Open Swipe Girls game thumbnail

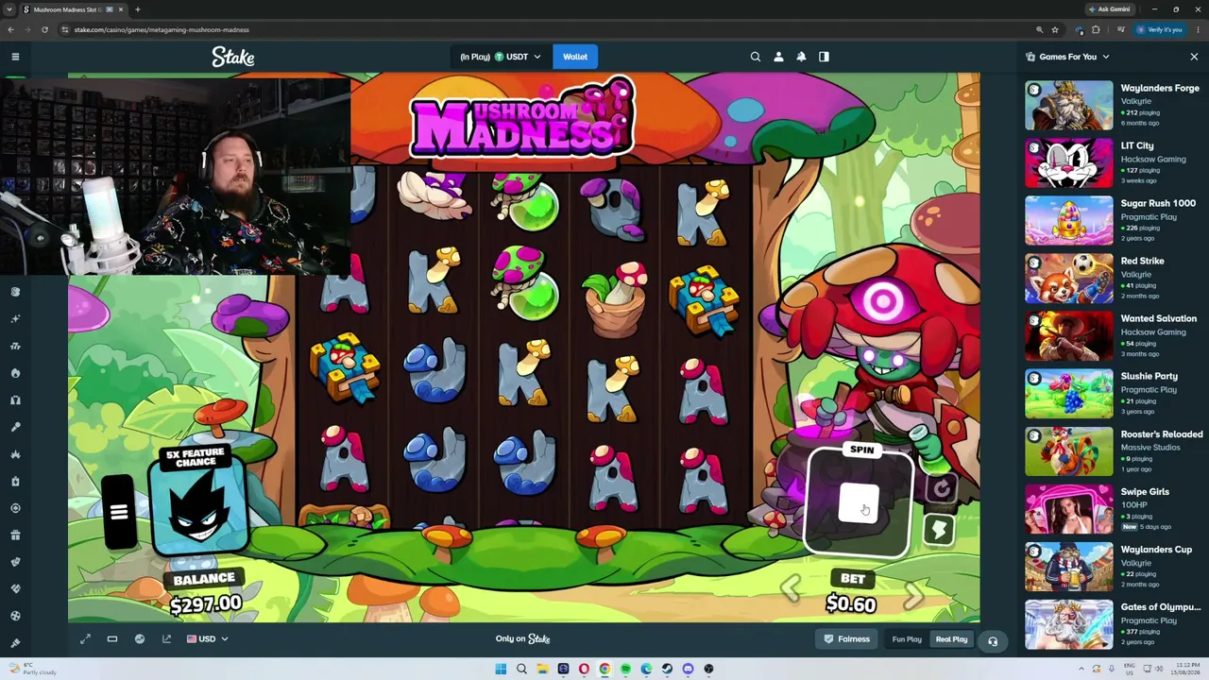coord(1069,509)
